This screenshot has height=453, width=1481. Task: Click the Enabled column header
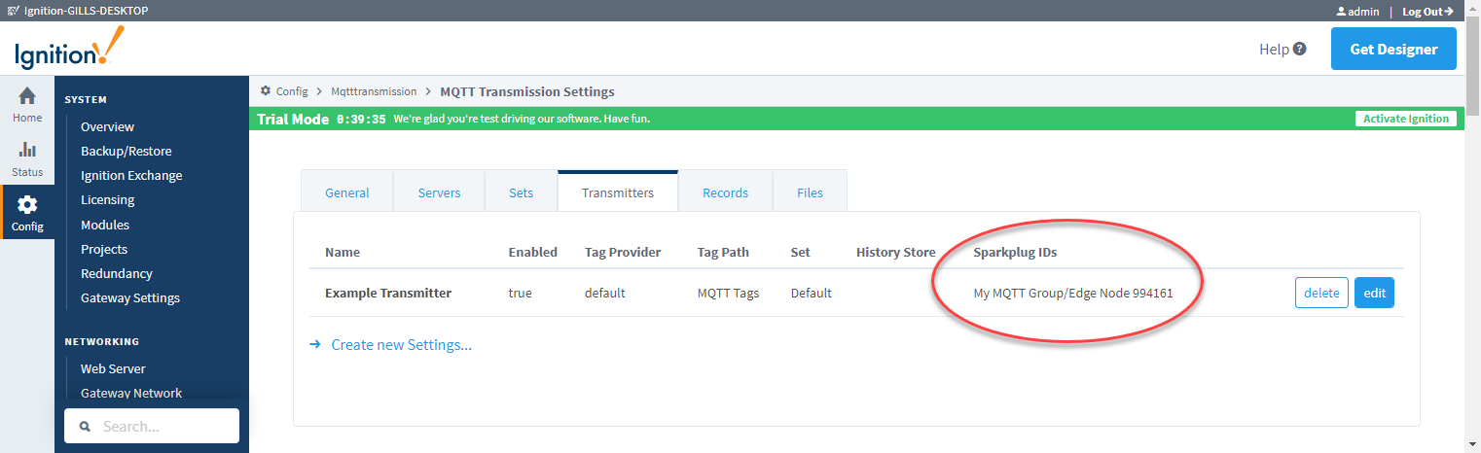(x=533, y=252)
